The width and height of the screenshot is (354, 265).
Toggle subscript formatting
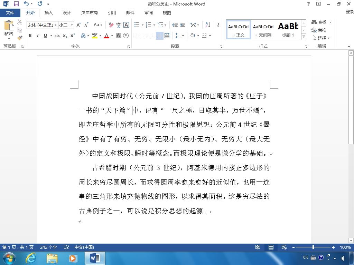65,36
